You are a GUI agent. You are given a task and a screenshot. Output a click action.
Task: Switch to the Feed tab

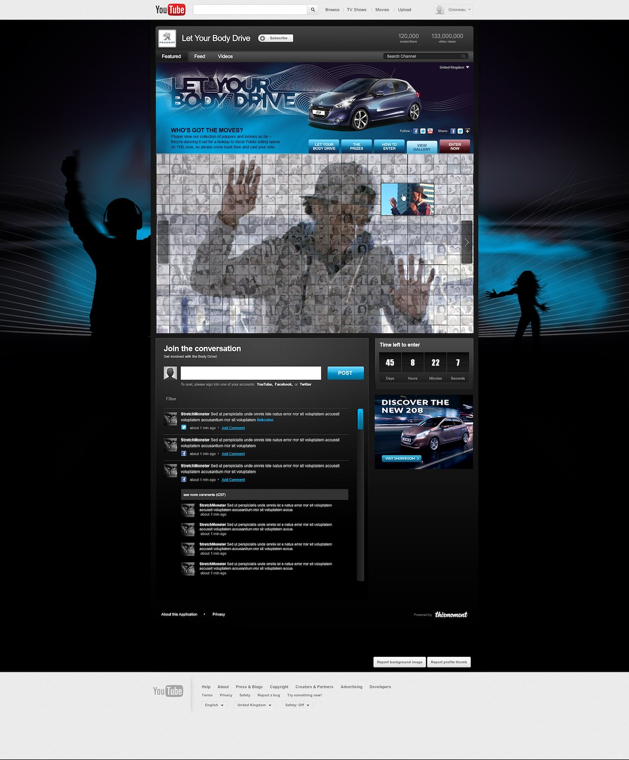[x=200, y=57]
